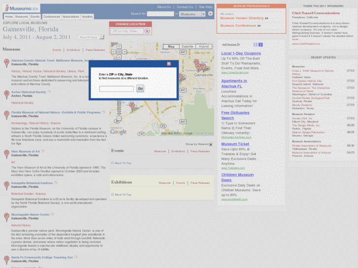358x268 pixels.
Task: Click marker G for Santa Fe Teaching Zoo
Action: (x=6, y=260)
